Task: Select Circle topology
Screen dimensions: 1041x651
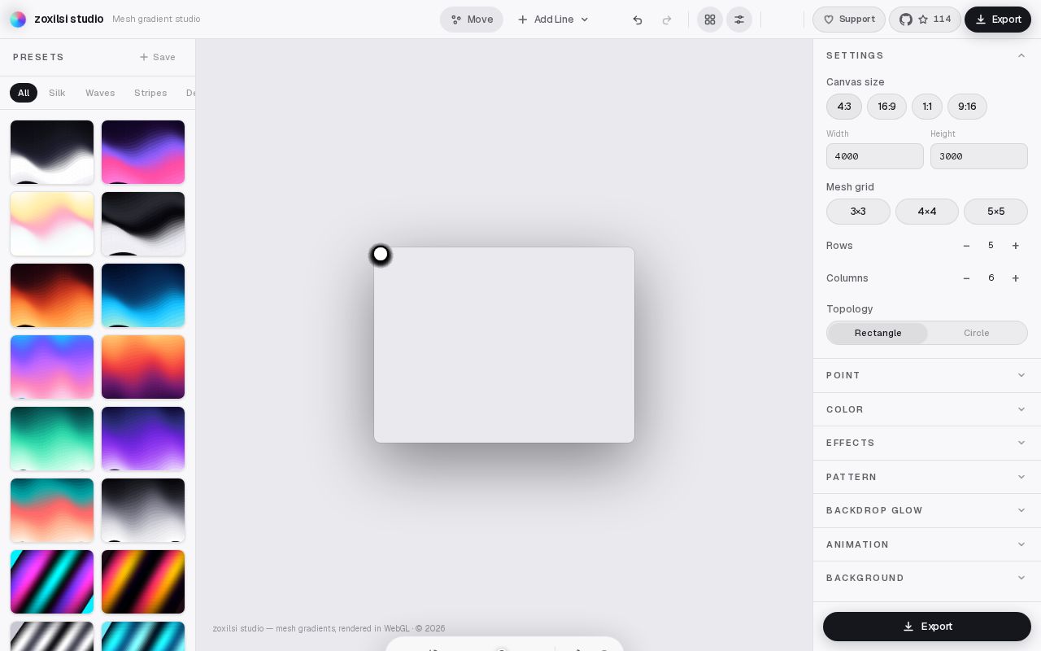Action: (977, 333)
